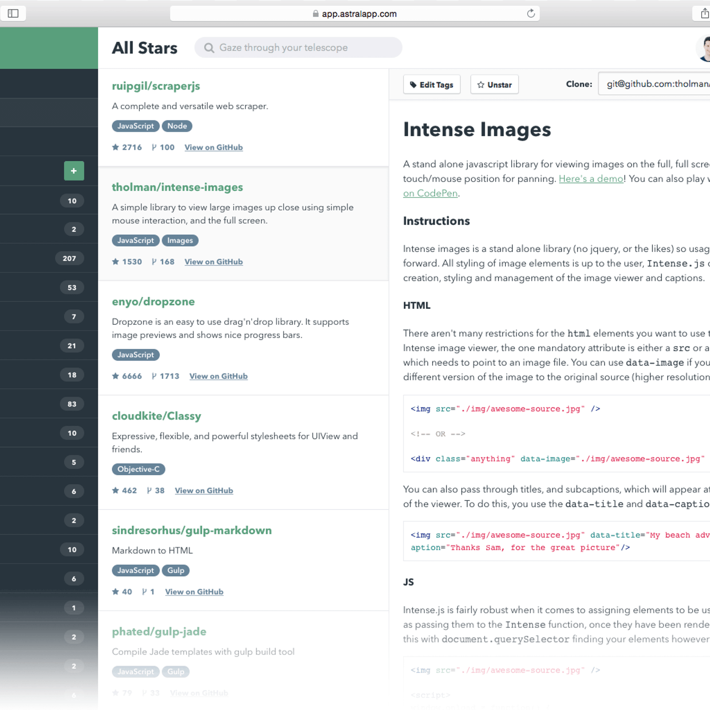Select the sidebar tag row with count 18

pos(49,375)
